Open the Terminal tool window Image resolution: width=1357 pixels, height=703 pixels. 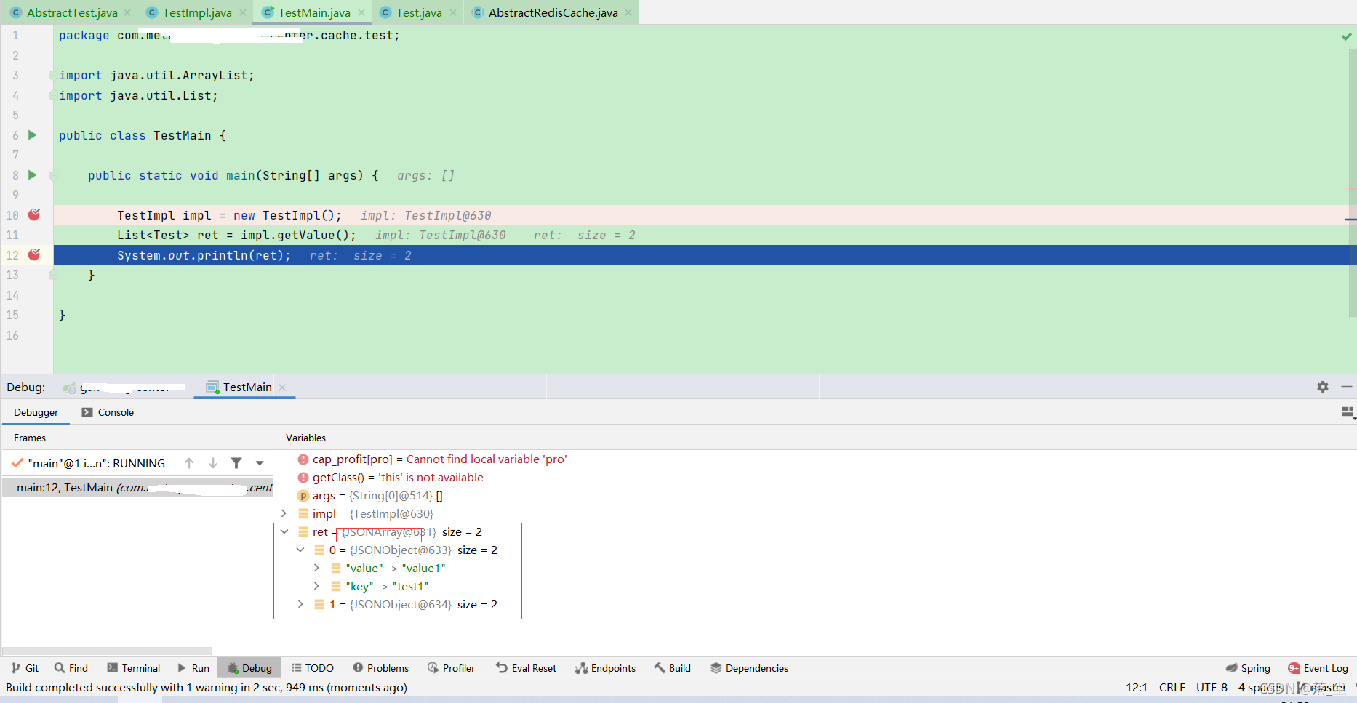tap(133, 668)
